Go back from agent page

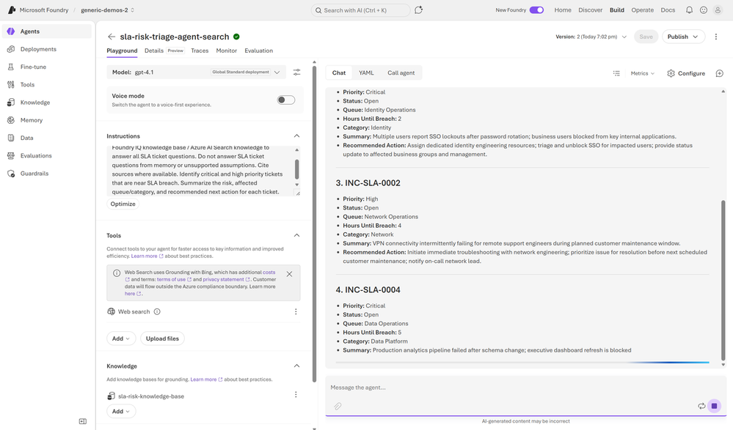click(112, 37)
